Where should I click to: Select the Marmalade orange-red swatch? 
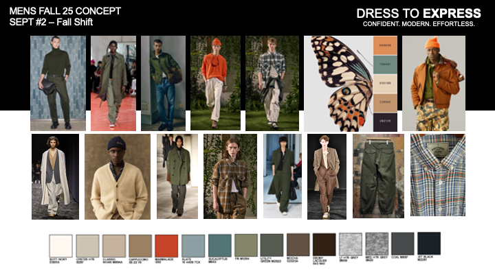pos(166,246)
